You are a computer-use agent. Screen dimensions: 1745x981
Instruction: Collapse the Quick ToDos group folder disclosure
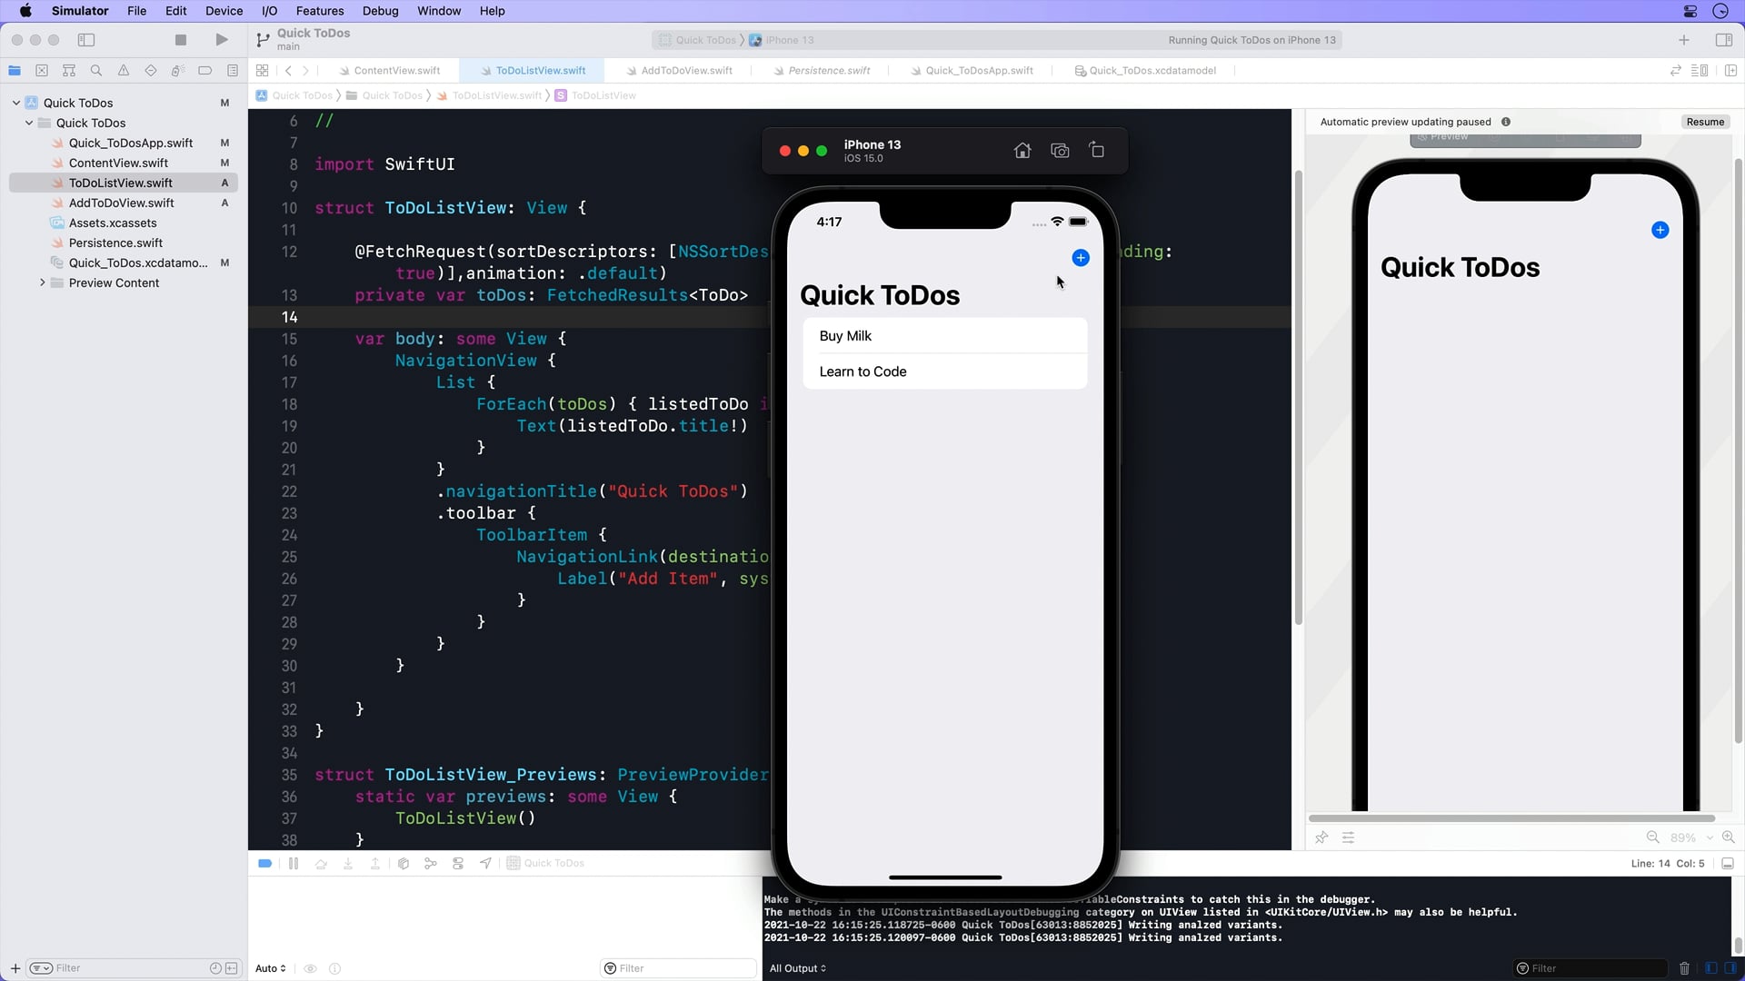29,124
